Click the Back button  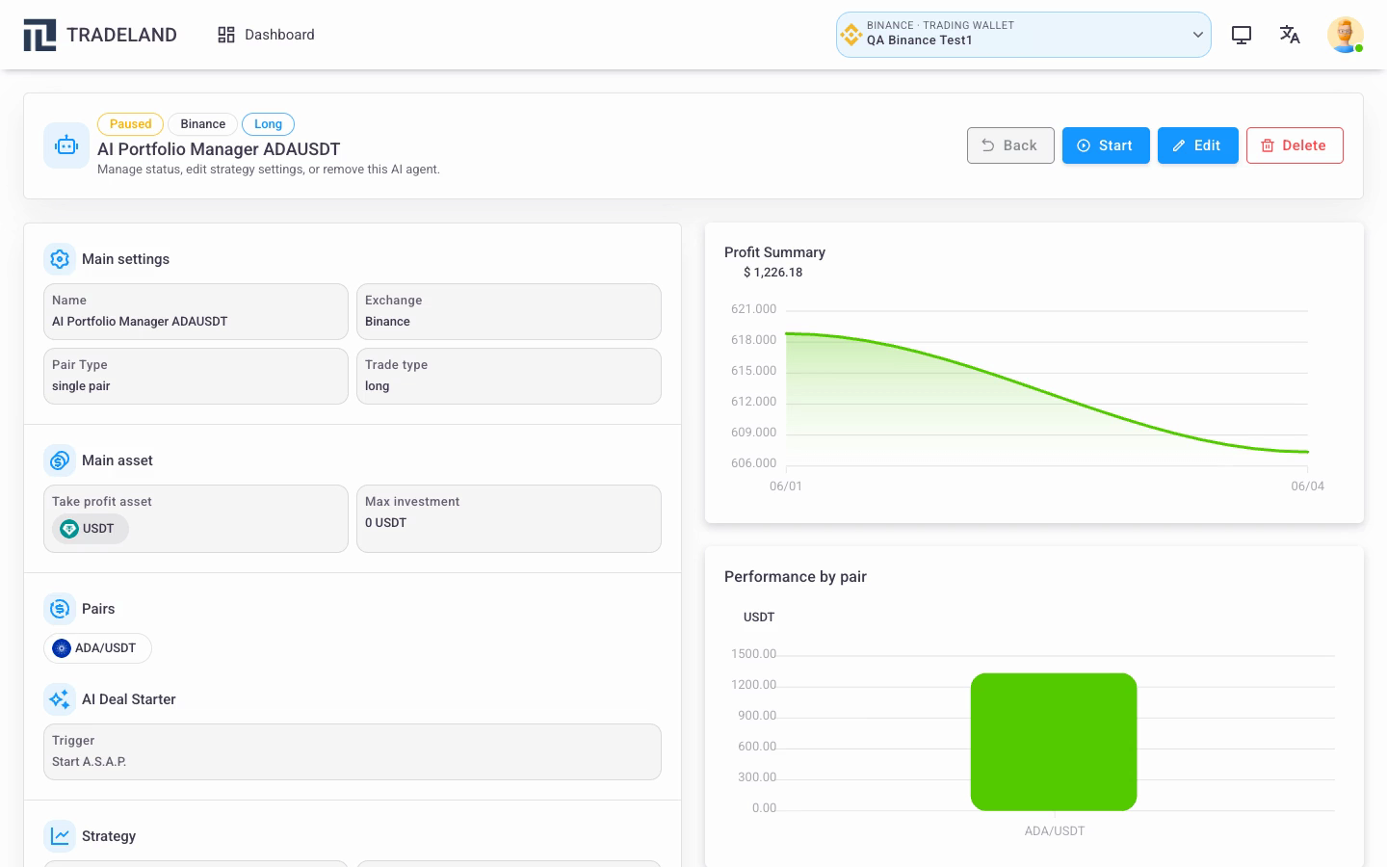click(1010, 145)
